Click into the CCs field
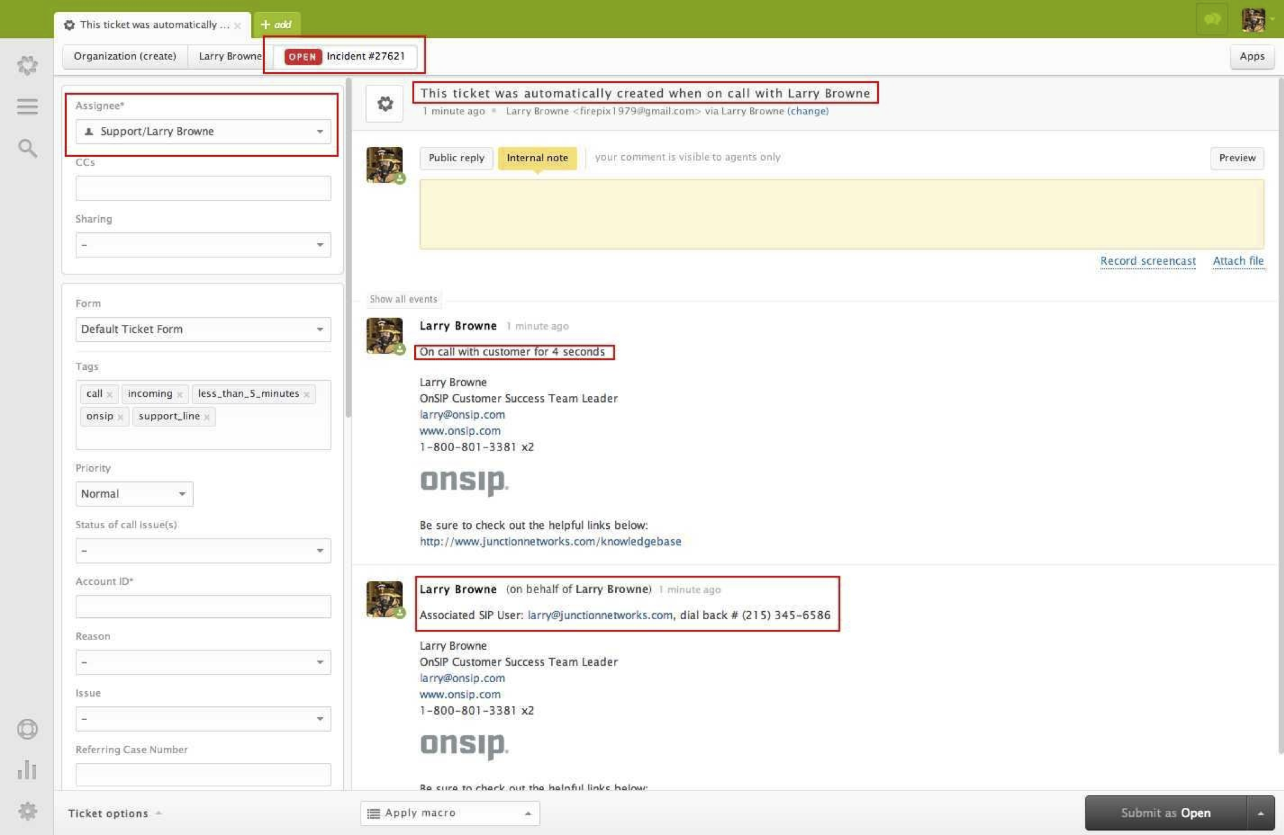This screenshot has height=835, width=1284. coord(203,188)
